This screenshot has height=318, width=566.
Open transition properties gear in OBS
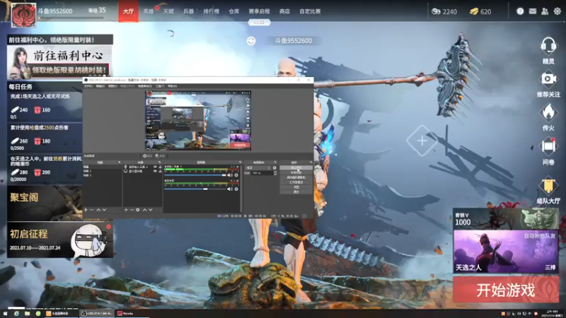click(275, 167)
